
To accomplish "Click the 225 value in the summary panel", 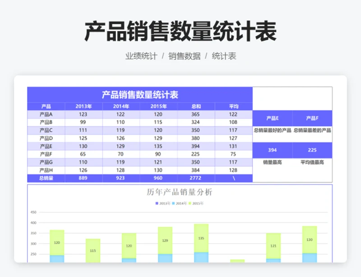I will (x=312, y=150).
